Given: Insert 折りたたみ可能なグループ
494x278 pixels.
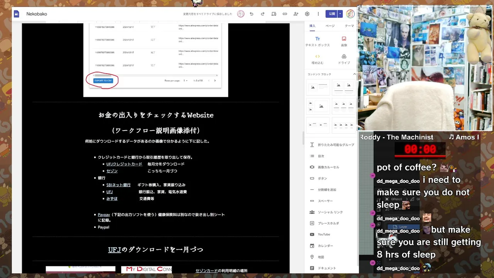Looking at the screenshot, I should click(331, 145).
